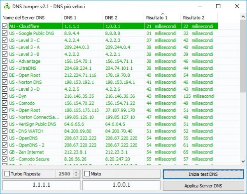
Task: Increase the Turbo Risposta value with up arrow
Action: point(76,172)
